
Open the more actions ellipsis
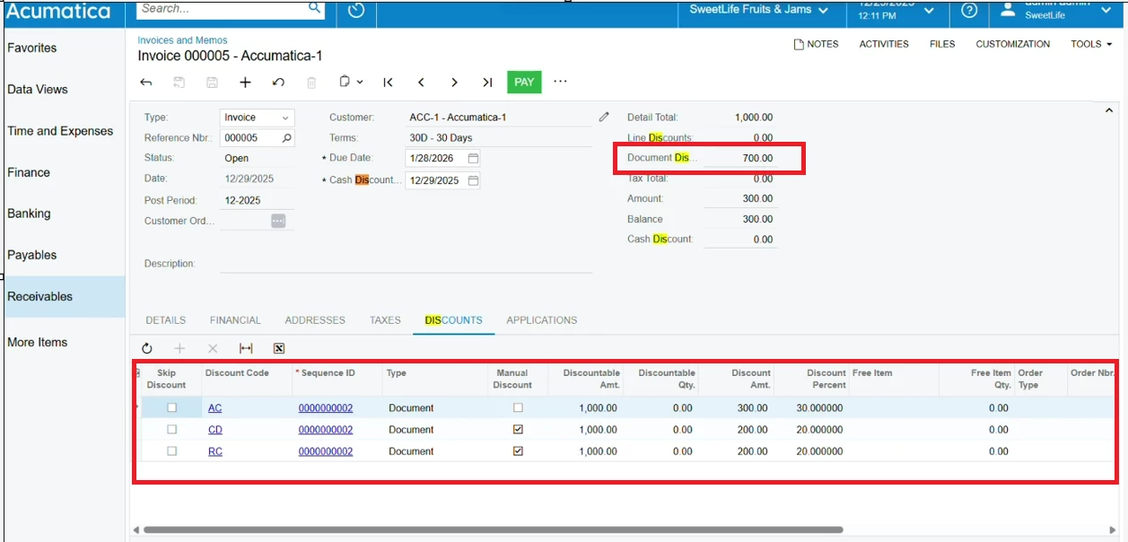(561, 82)
